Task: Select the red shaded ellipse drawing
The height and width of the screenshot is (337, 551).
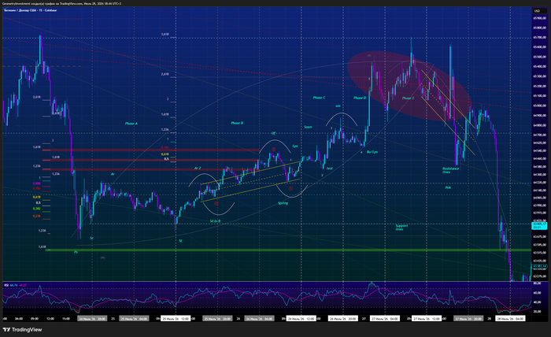Action: point(409,86)
